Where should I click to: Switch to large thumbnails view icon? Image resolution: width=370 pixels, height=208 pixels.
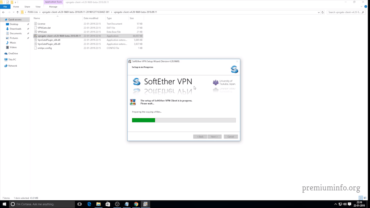[x=365, y=198]
